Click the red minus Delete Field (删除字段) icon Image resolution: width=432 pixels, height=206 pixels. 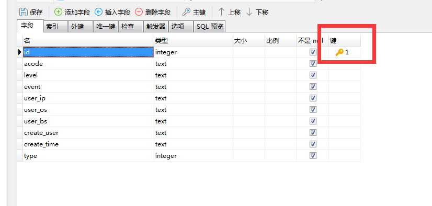pos(139,12)
